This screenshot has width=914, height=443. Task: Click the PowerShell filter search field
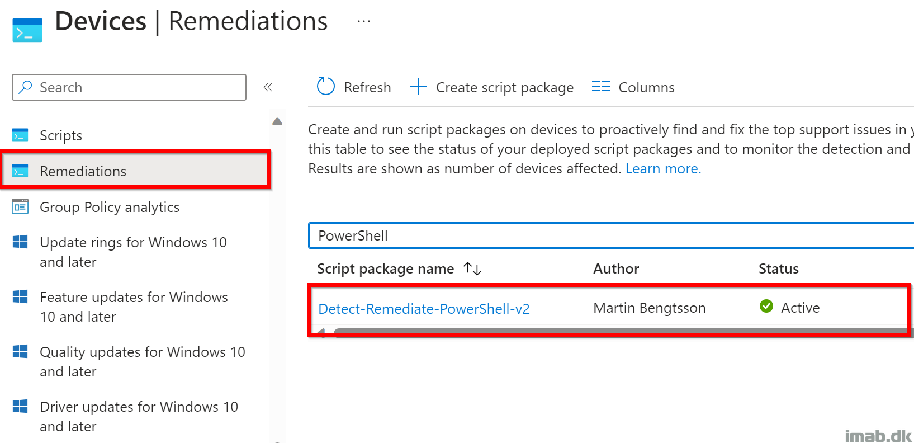tap(611, 235)
